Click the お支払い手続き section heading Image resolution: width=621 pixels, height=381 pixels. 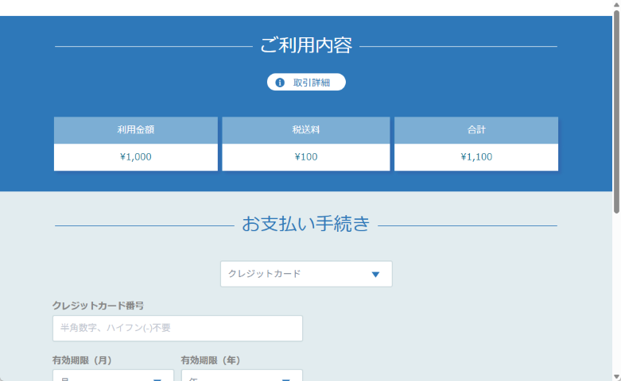(x=305, y=225)
